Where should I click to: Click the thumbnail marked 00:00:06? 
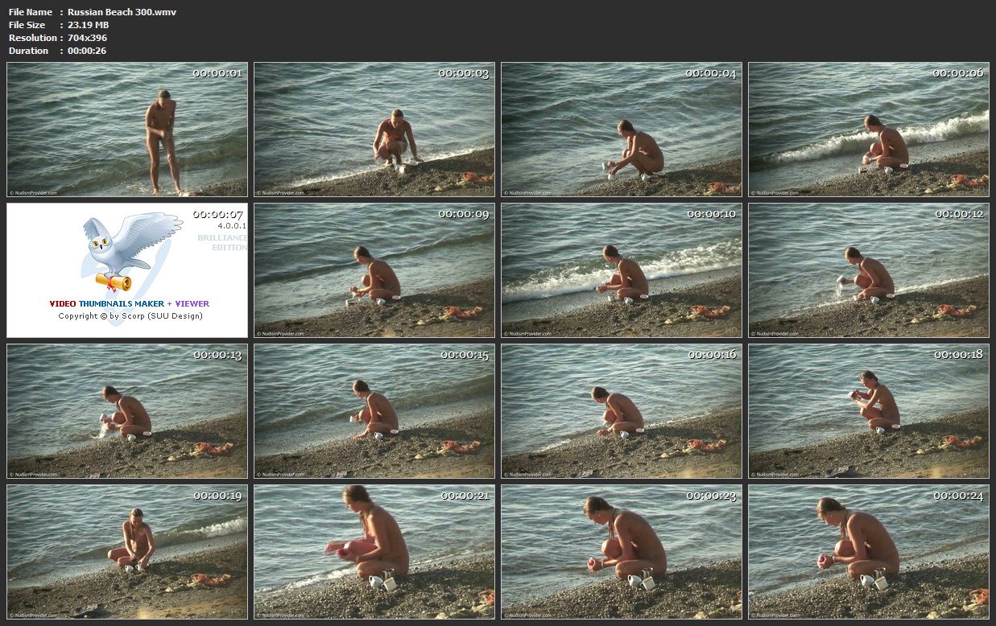point(869,130)
